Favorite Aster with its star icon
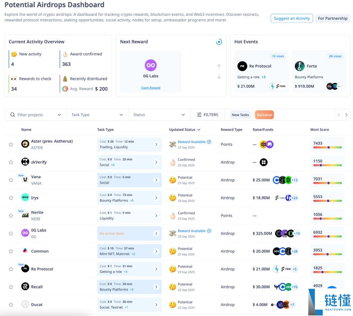353x316 pixels. (11, 144)
